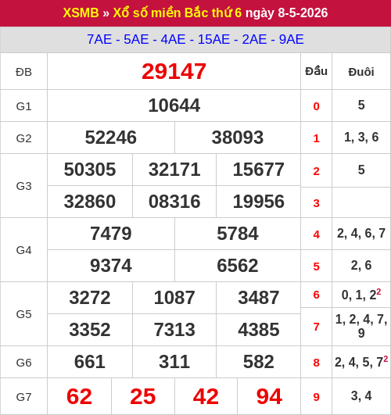Image resolution: width=391 pixels, height=415 pixels.
Task: Open the Xổ số miền Bắc thứ 6 link
Action: coord(178,13)
